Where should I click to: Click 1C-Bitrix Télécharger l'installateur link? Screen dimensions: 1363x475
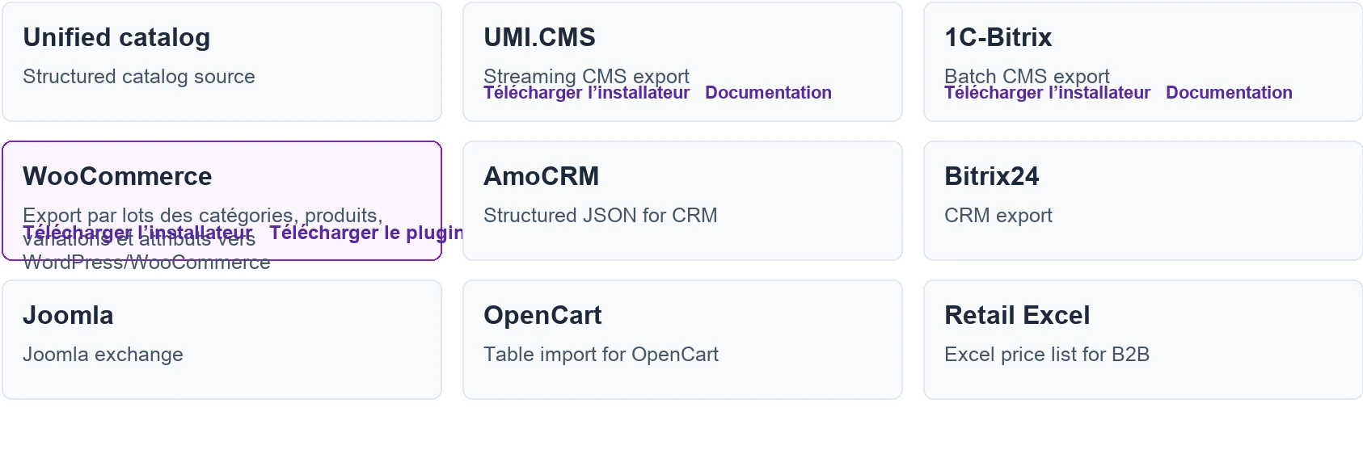pos(1047,94)
